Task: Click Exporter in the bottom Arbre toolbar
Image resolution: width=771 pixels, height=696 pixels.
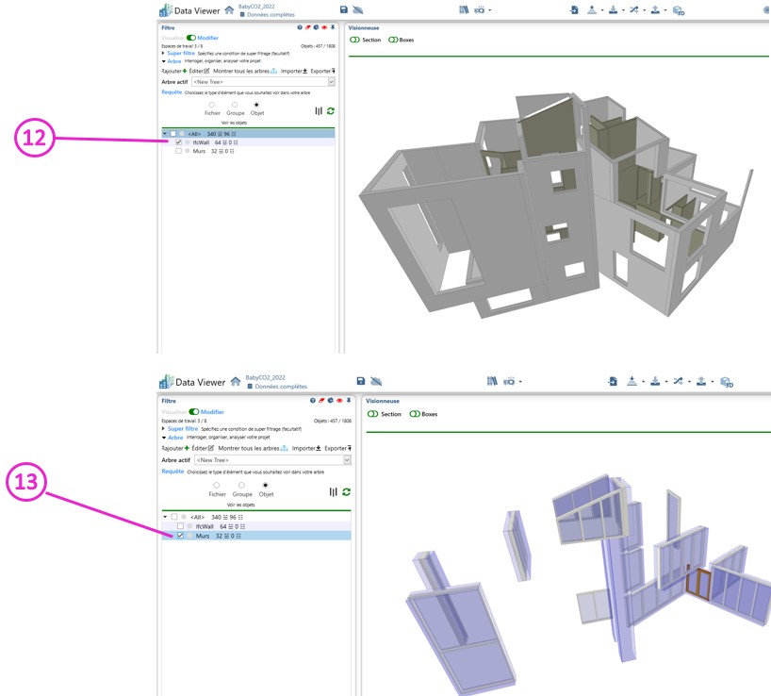Action: (x=337, y=448)
